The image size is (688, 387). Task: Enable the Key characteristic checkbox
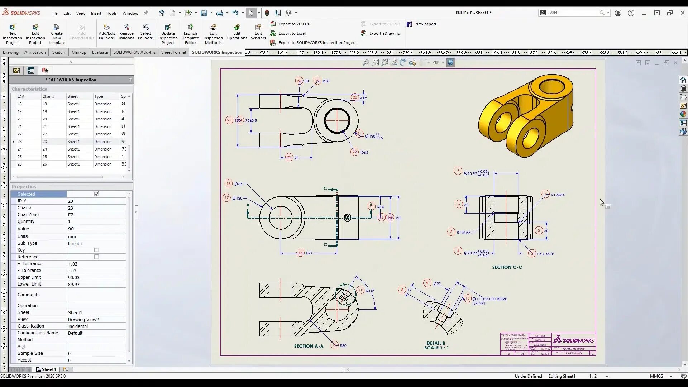coord(96,250)
